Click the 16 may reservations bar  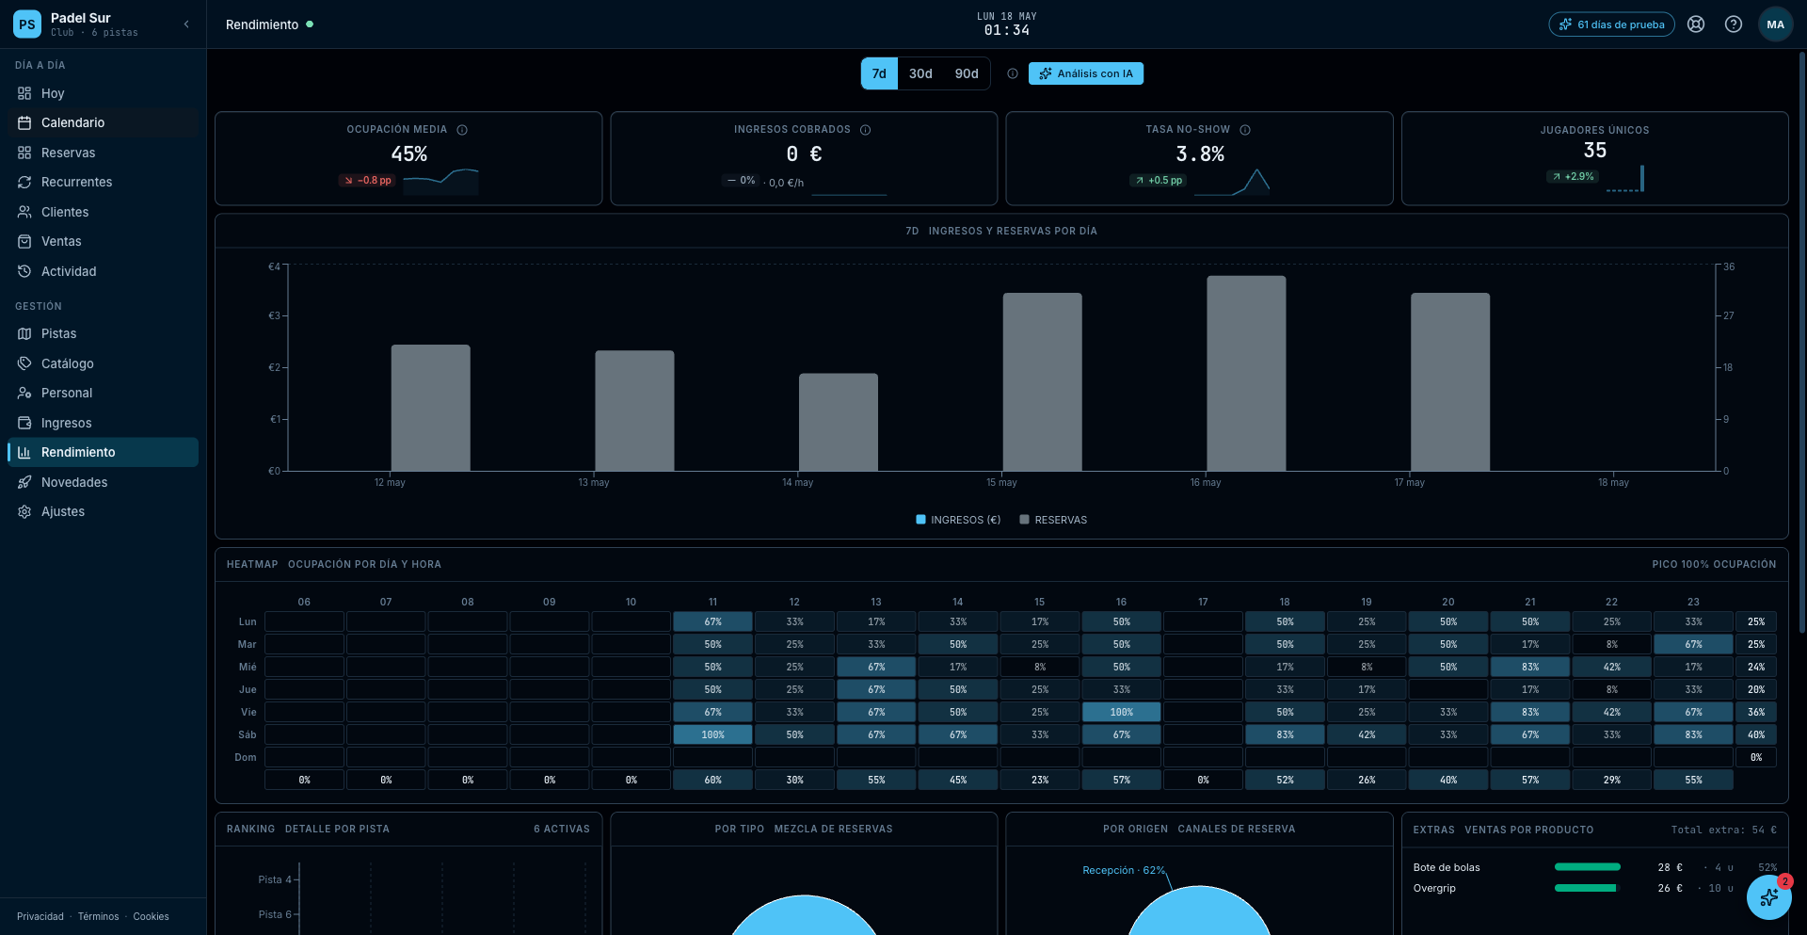pyautogui.click(x=1246, y=373)
